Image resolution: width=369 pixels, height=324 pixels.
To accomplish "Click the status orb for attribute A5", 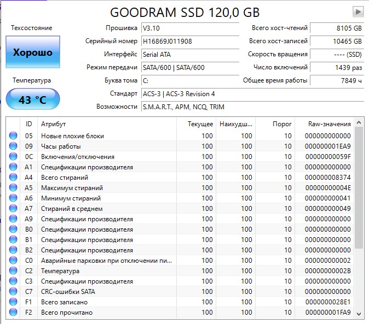I will pyautogui.click(x=13, y=187).
